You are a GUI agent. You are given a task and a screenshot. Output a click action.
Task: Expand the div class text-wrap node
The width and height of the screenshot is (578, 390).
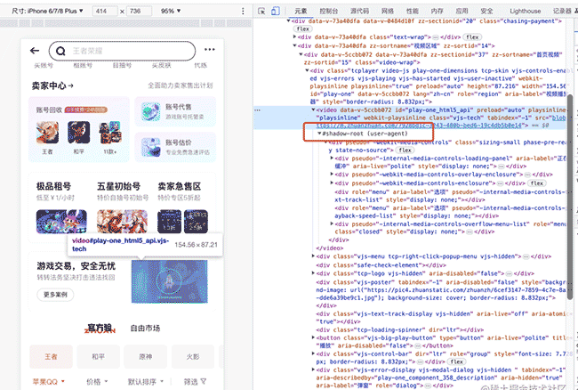coord(294,37)
